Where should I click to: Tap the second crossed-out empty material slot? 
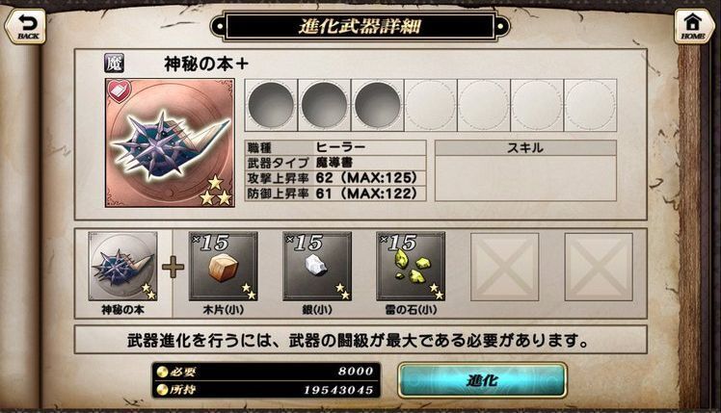click(599, 267)
